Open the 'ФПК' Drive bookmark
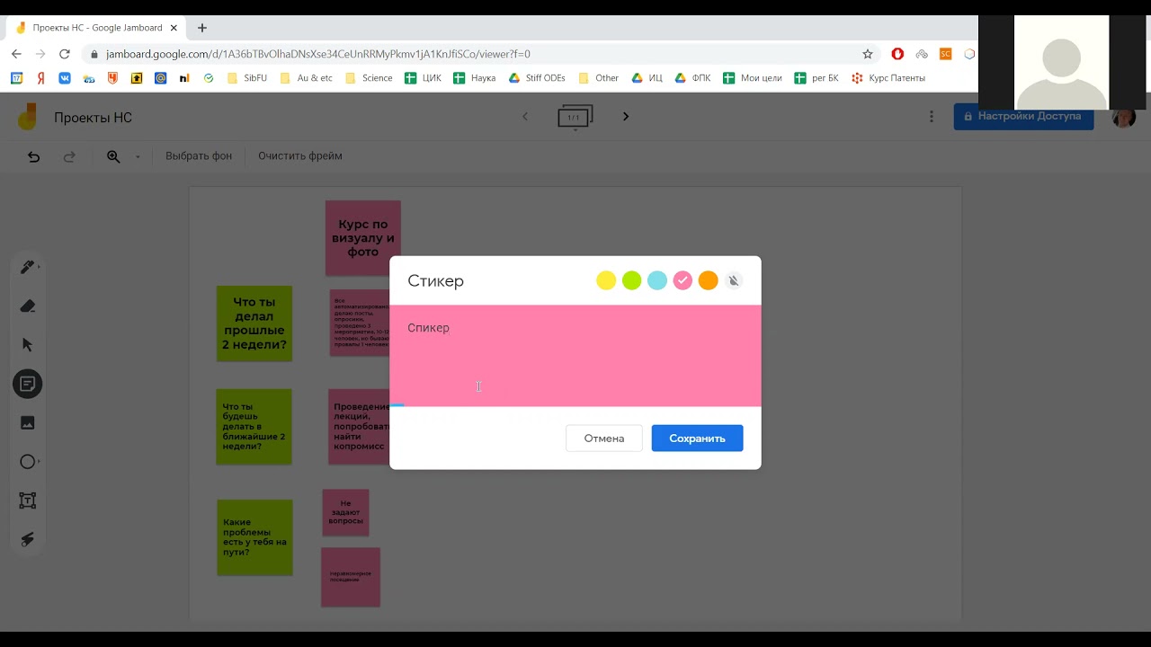The height and width of the screenshot is (647, 1151). point(692,78)
